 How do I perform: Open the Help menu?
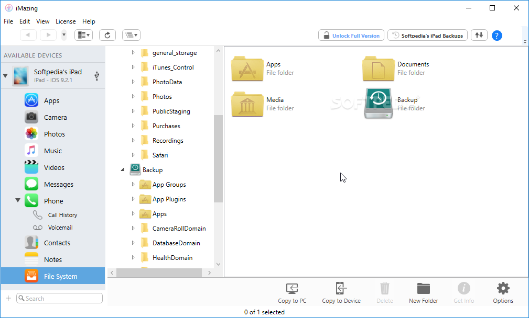pyautogui.click(x=89, y=21)
